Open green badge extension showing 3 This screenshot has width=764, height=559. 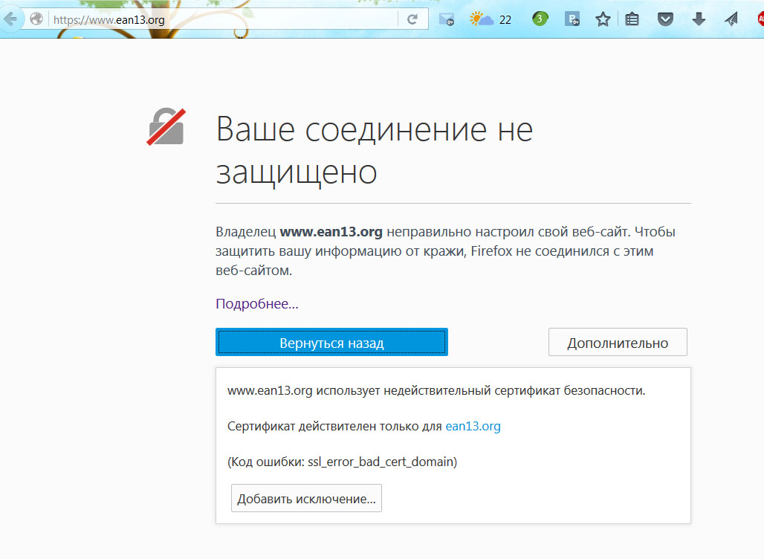pos(540,19)
